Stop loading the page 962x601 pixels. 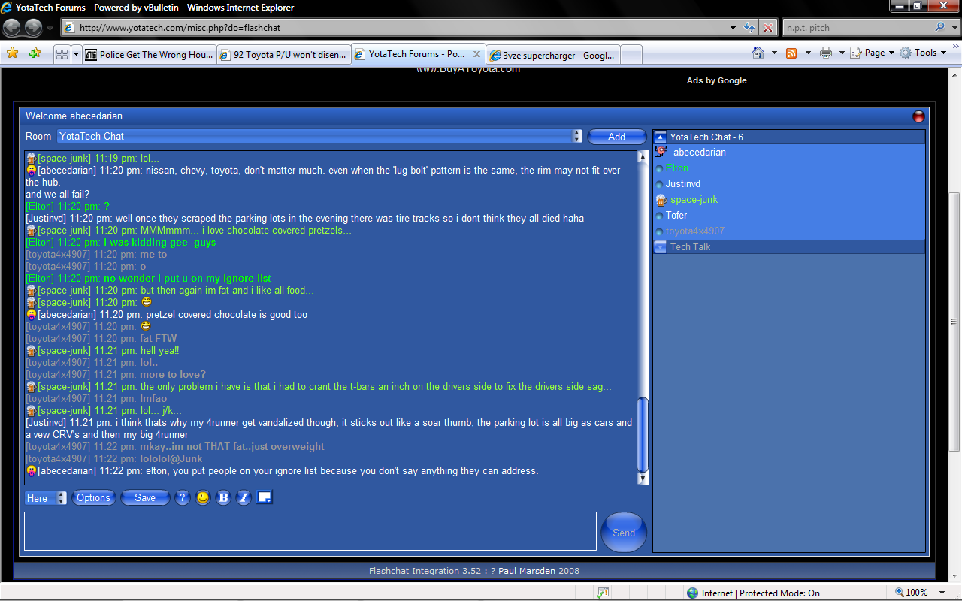click(x=768, y=28)
